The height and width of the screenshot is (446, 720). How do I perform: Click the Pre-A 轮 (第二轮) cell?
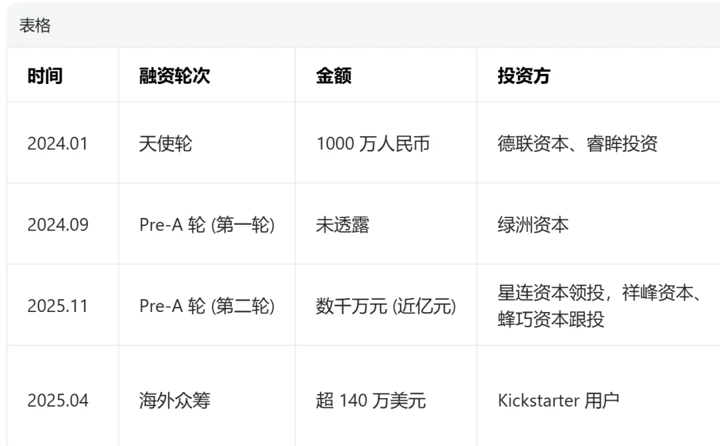207,306
